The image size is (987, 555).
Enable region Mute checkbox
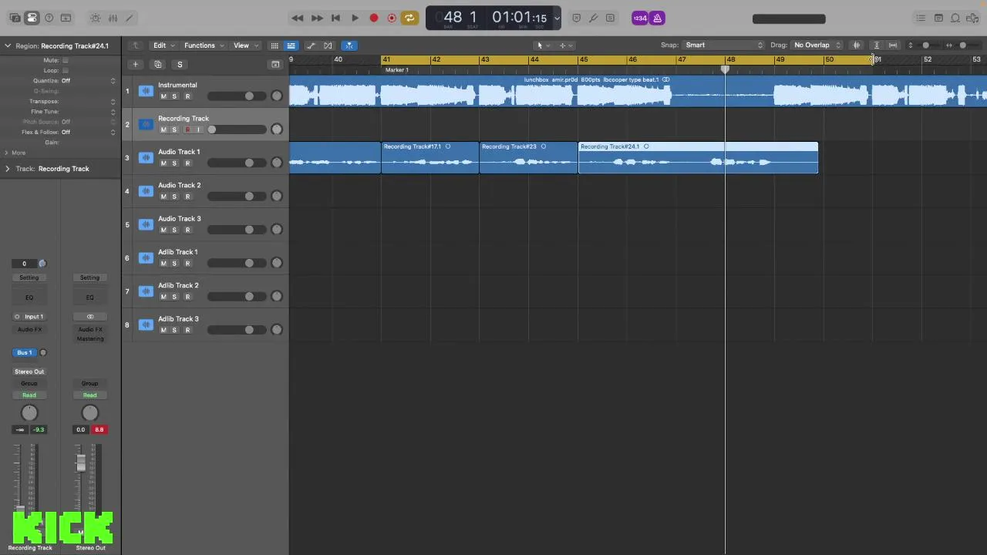(65, 60)
